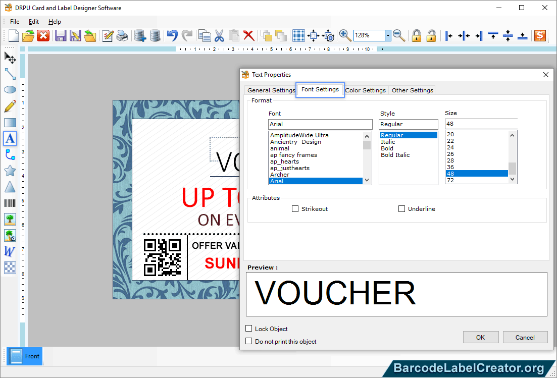Toggle the grid display icon

pyautogui.click(x=298, y=35)
